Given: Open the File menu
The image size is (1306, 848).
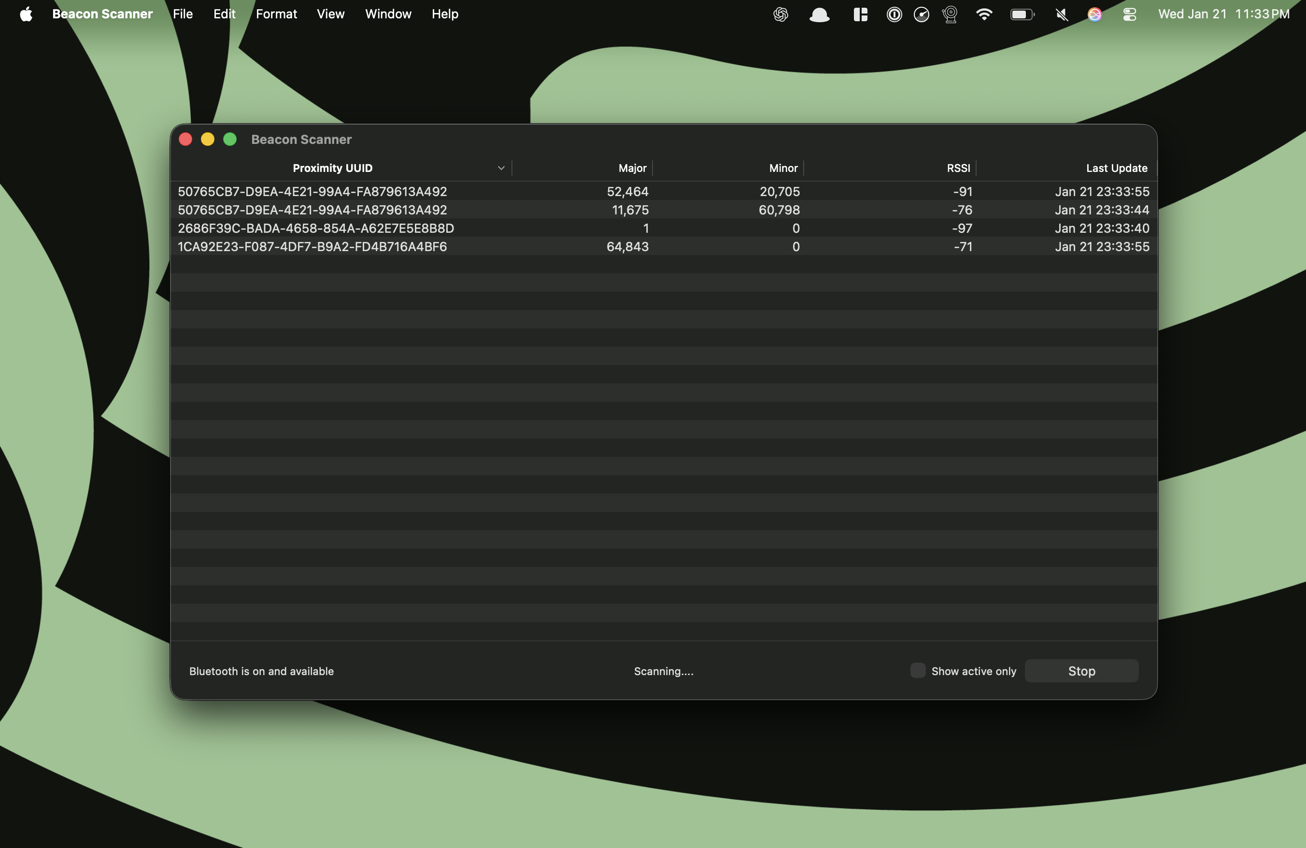Looking at the screenshot, I should [x=183, y=14].
